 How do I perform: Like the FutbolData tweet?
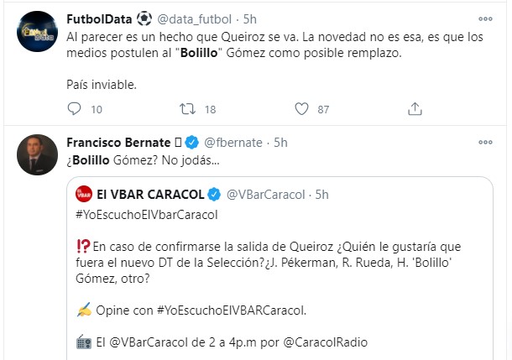(301, 109)
